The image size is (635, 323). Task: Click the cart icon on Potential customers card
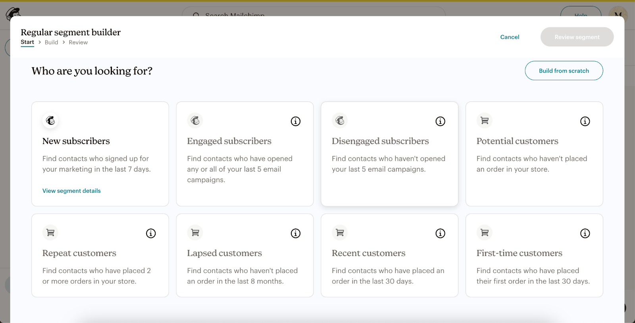coord(485,121)
